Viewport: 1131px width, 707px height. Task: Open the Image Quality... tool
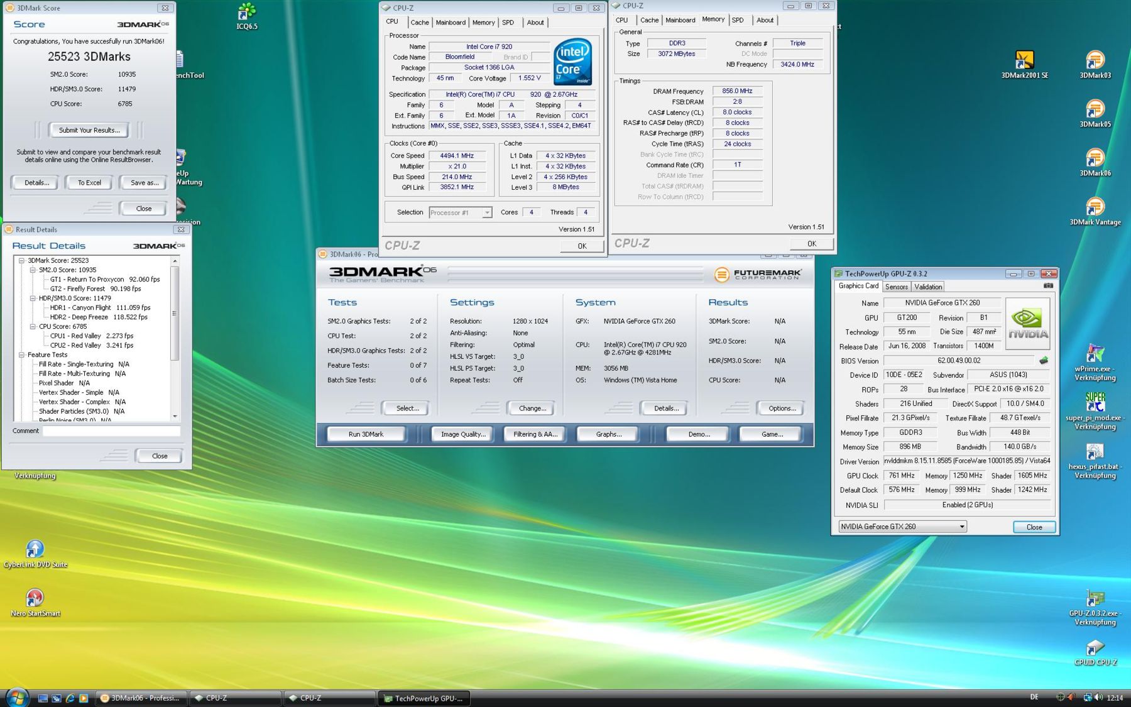463,434
